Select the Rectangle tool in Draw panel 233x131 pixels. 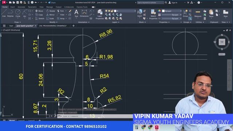pos(29,11)
